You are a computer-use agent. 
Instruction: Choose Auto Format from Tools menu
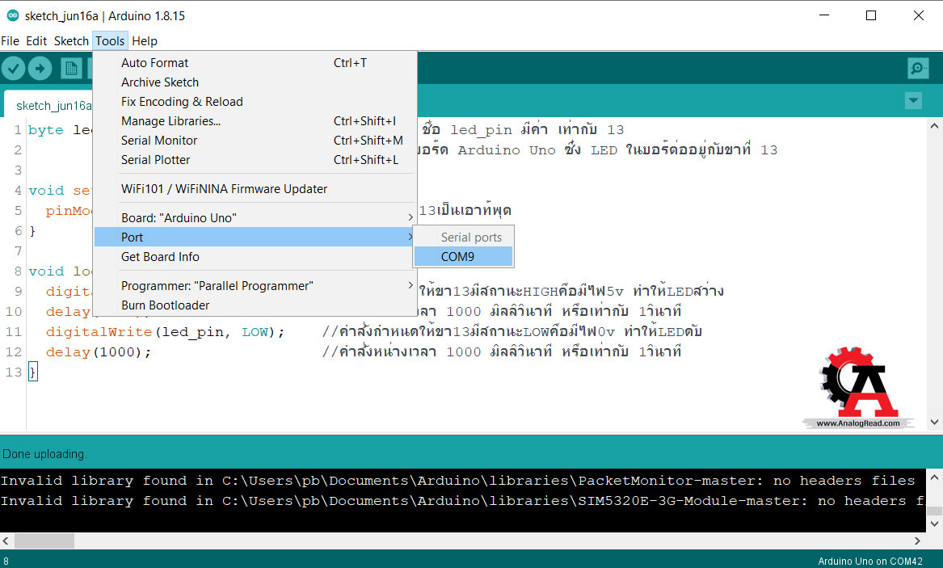255,63
